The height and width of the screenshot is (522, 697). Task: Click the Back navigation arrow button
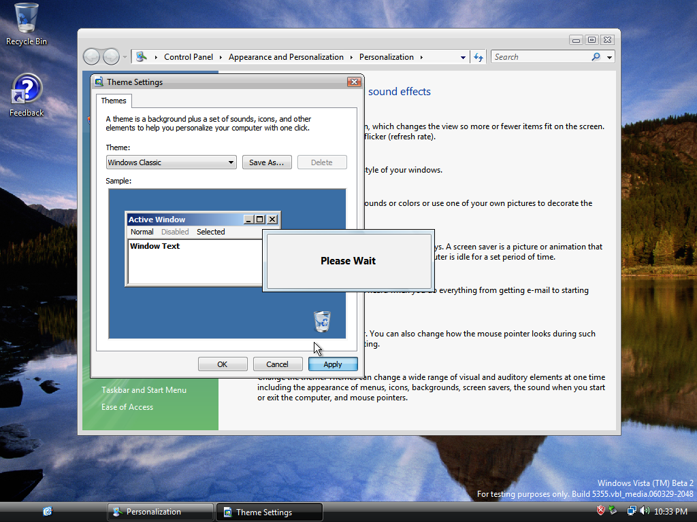[92, 57]
